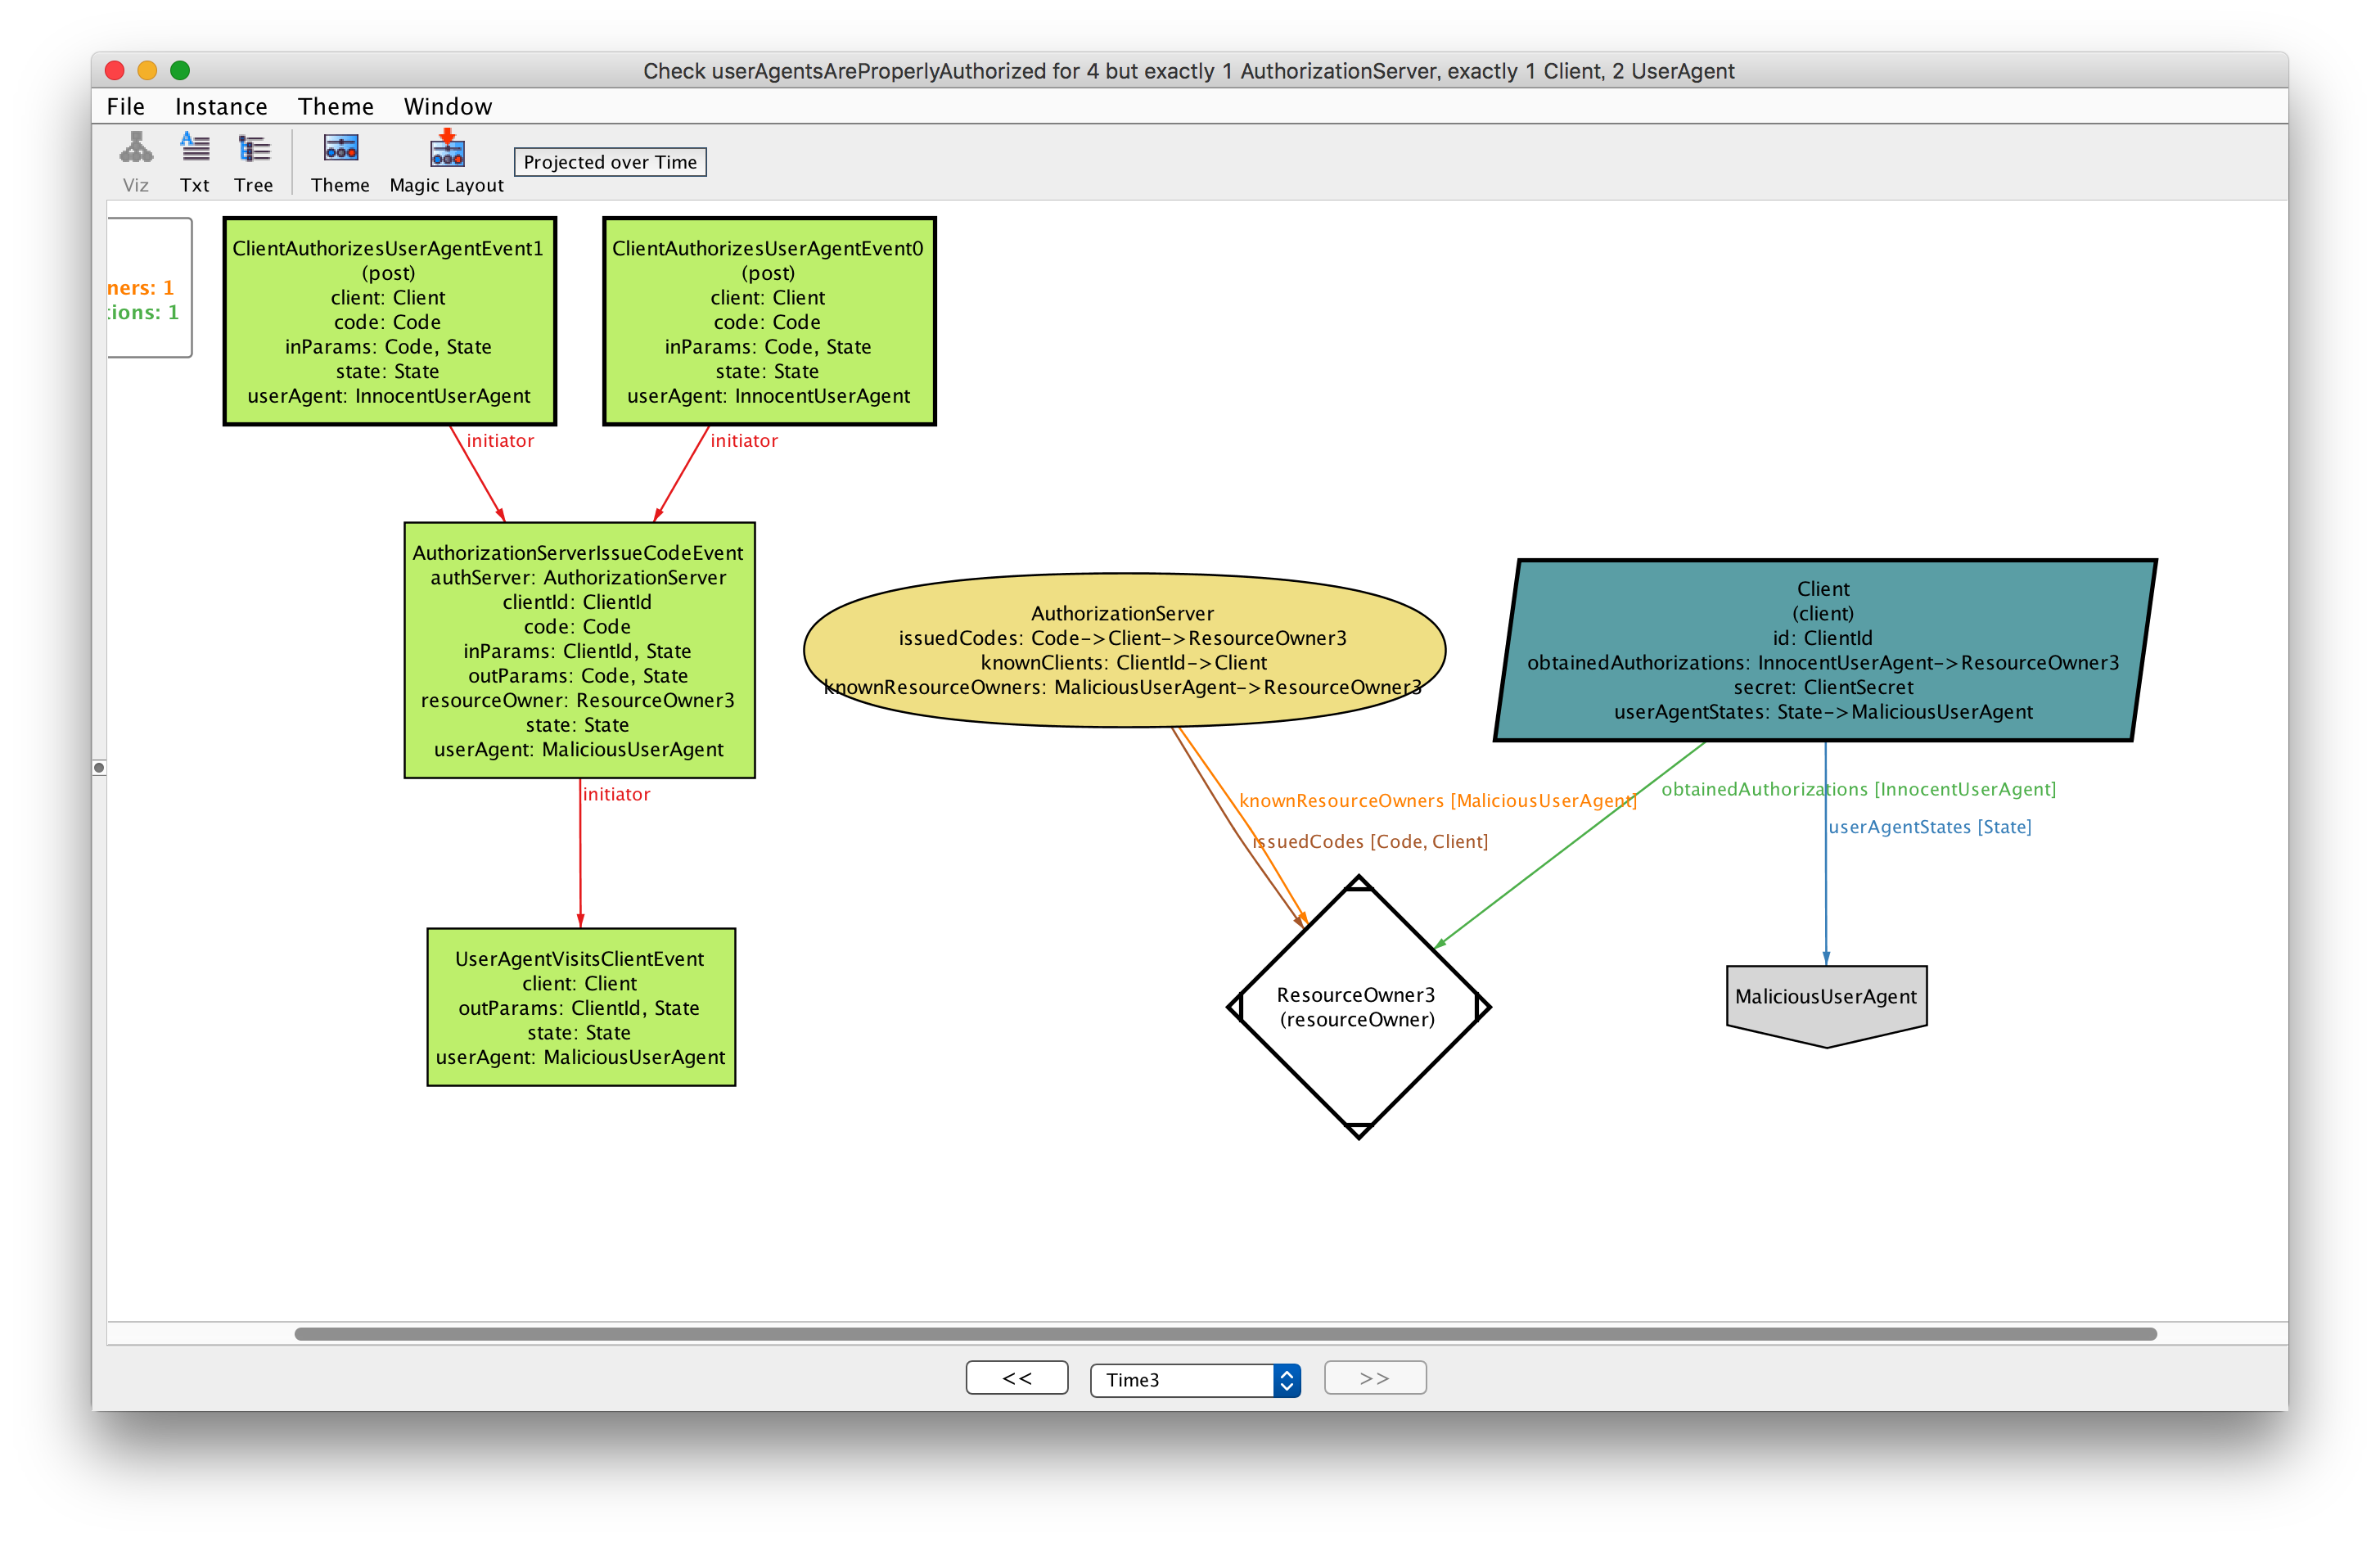Click the Viz toolbar icon
This screenshot has width=2380, height=1542.
tap(136, 150)
